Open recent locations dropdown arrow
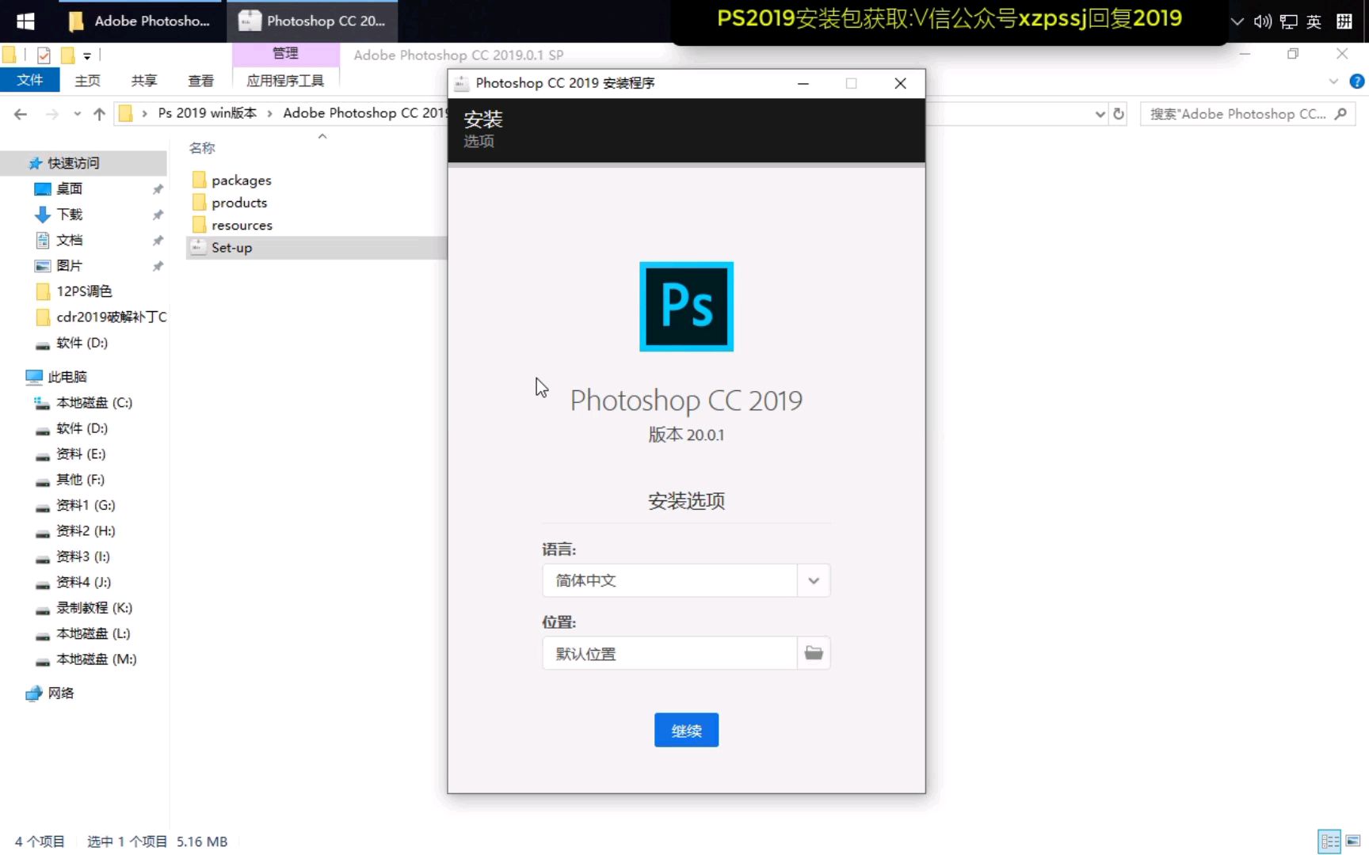Image resolution: width=1369 pixels, height=855 pixels. (77, 114)
